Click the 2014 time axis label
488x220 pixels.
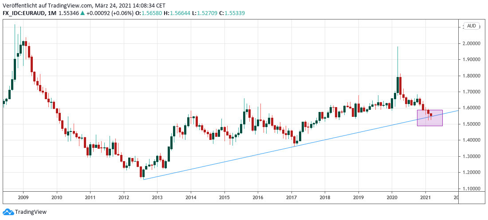191,197
